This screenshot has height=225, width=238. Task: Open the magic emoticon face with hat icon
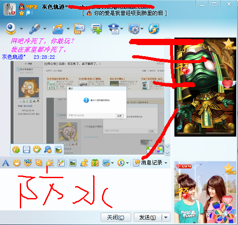coord(28,163)
